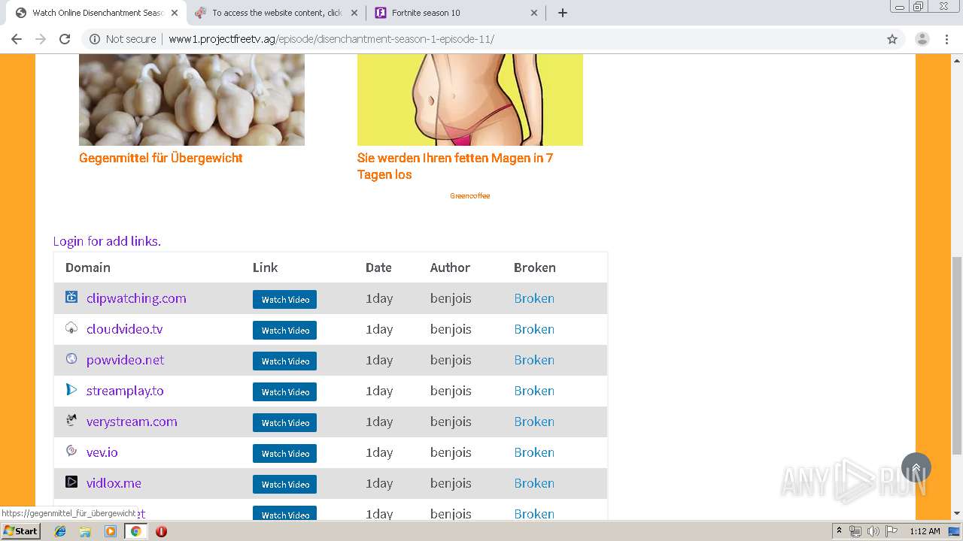Open the Start menu
This screenshot has height=541, width=963.
click(21, 531)
